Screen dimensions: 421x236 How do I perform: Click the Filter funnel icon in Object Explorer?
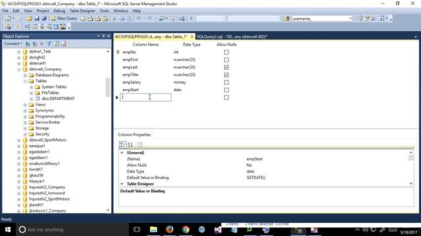[x=49, y=44]
